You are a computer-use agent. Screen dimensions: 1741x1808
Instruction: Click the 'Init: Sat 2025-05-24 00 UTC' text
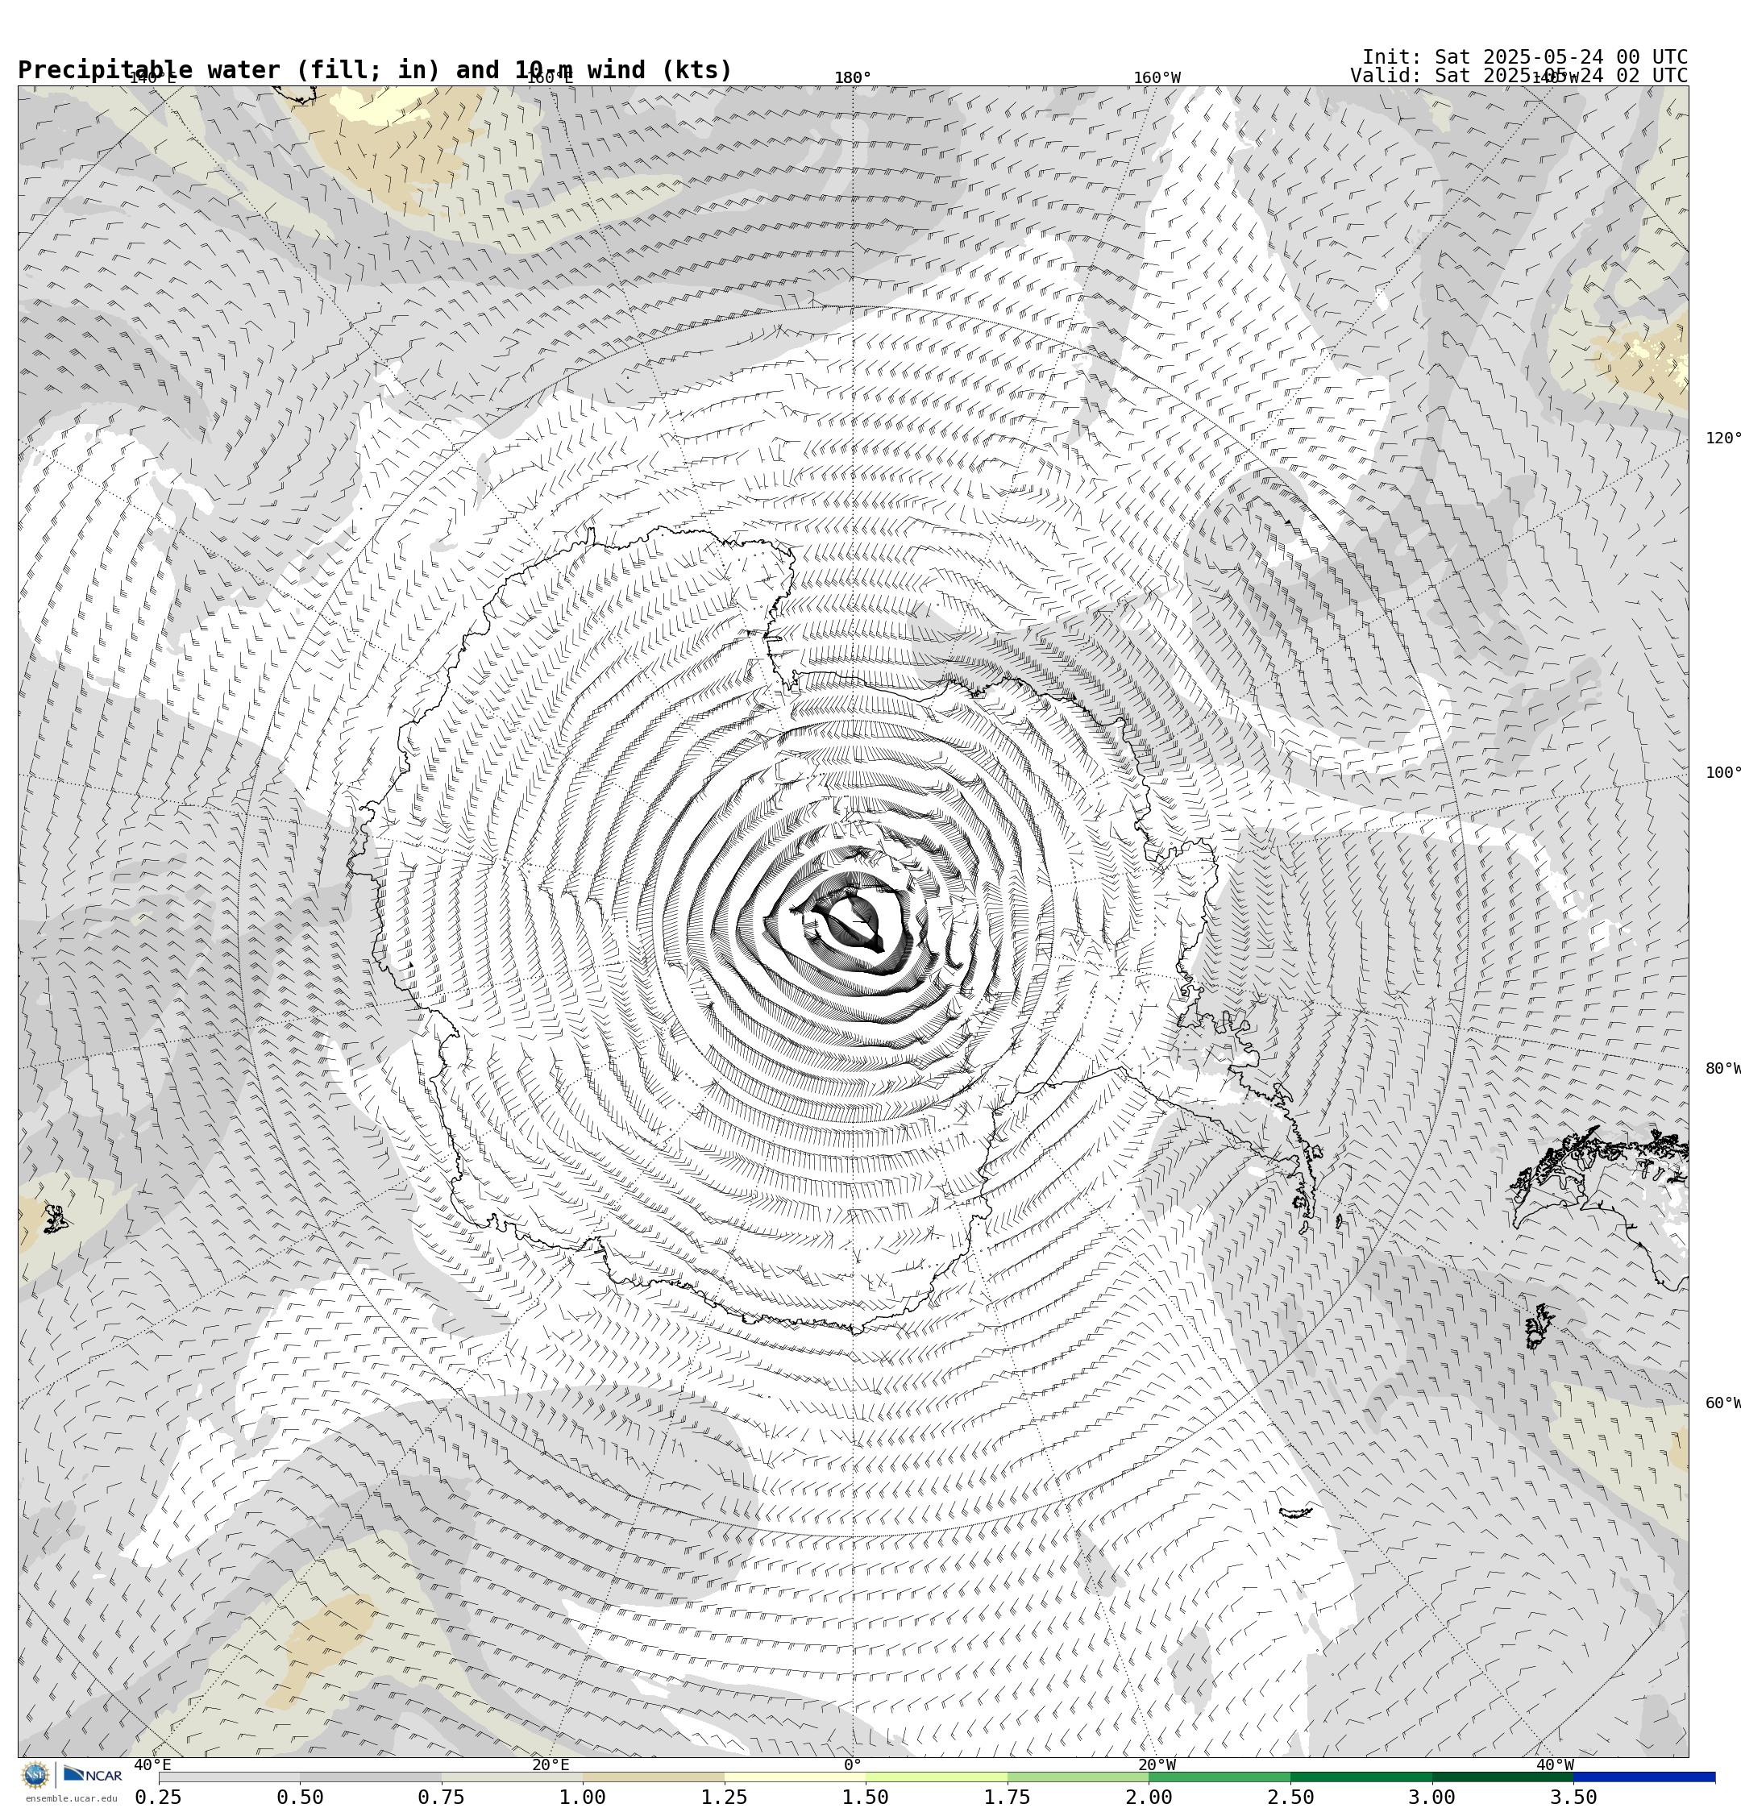[x=1525, y=57]
